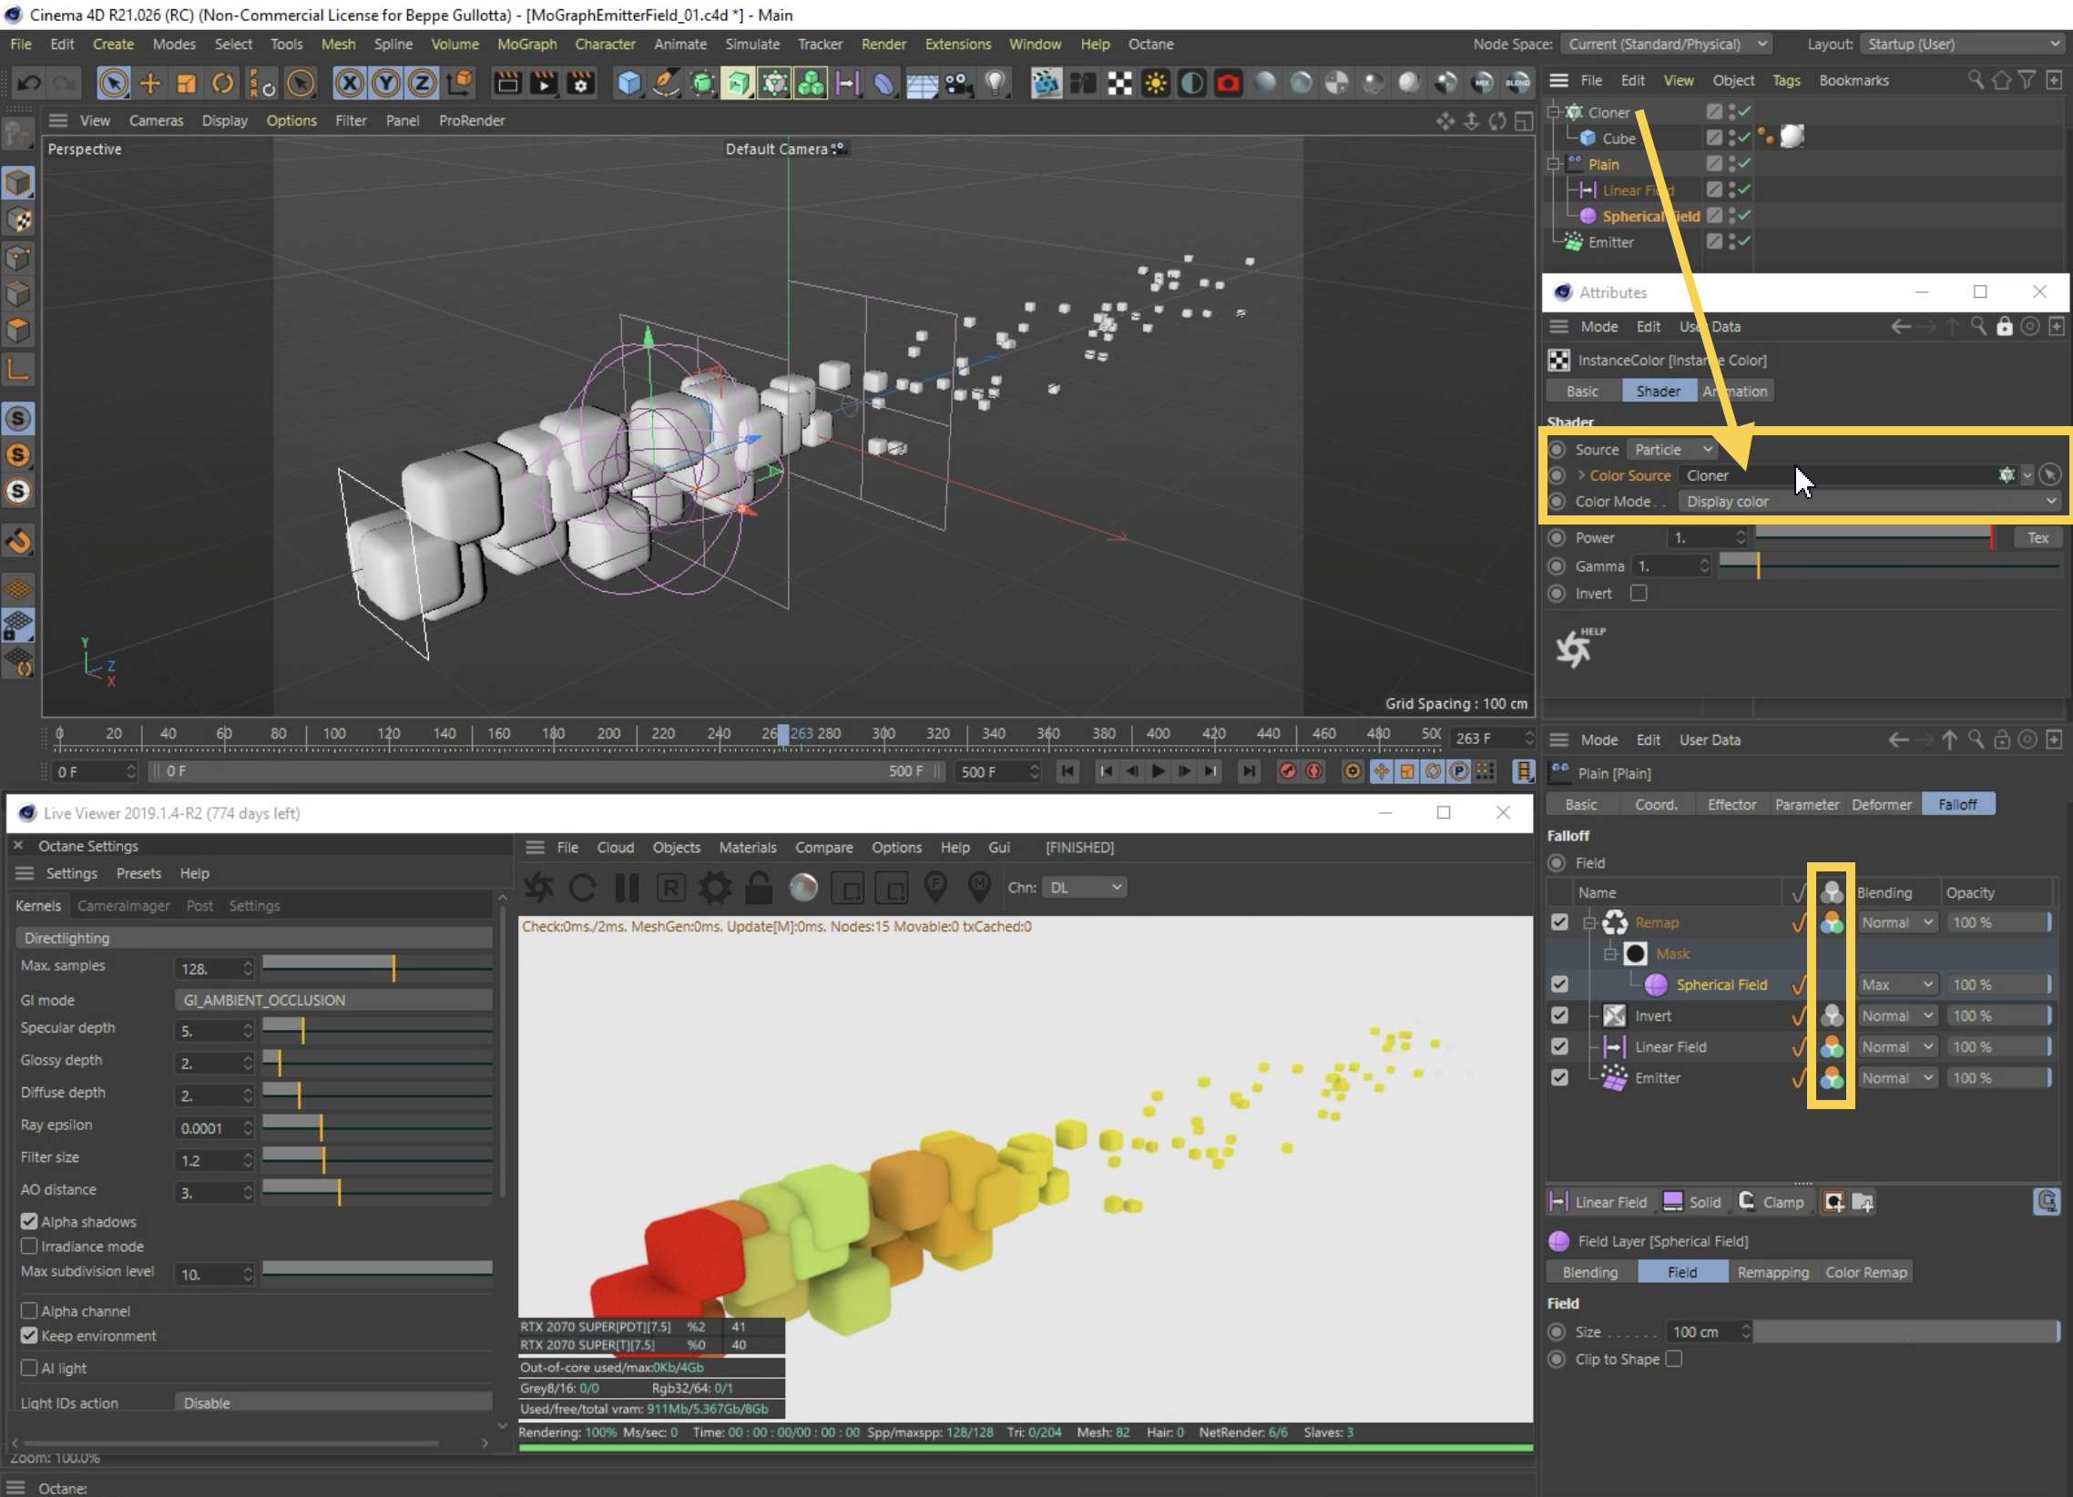Screen dimensions: 2073x1497
Task: Click the Render to Picture Viewer icon
Action: coord(543,83)
